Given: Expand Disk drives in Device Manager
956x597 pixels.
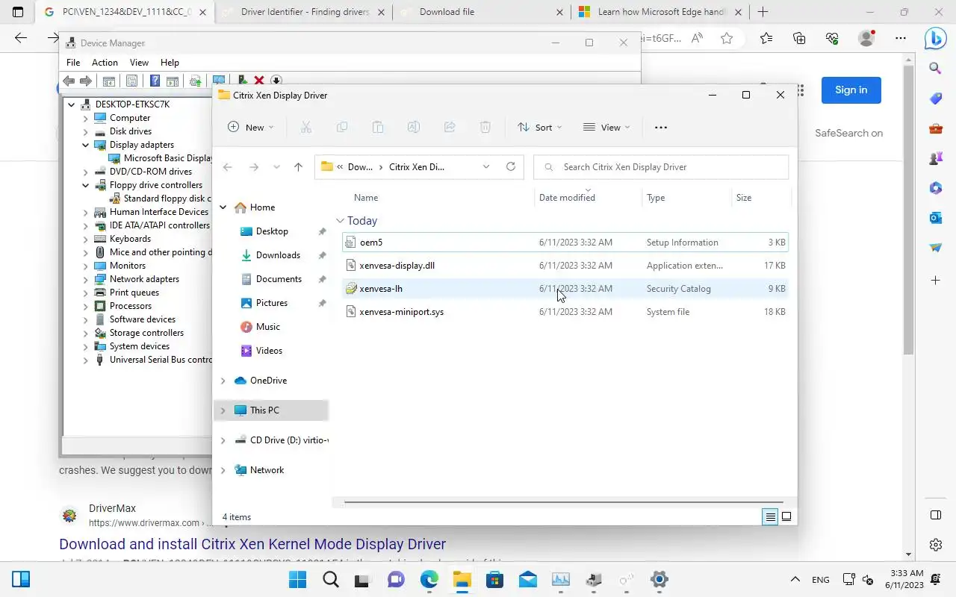Looking at the screenshot, I should [x=85, y=131].
